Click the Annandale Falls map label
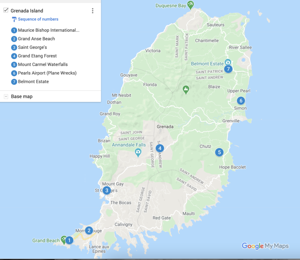 [x=129, y=145]
